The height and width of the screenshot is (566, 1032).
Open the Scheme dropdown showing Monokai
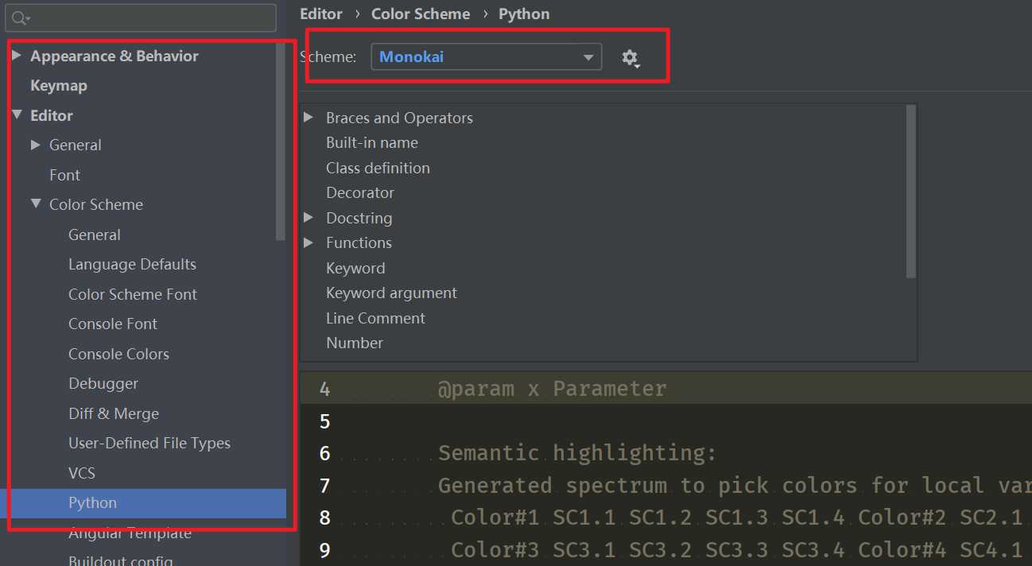pyautogui.click(x=487, y=57)
